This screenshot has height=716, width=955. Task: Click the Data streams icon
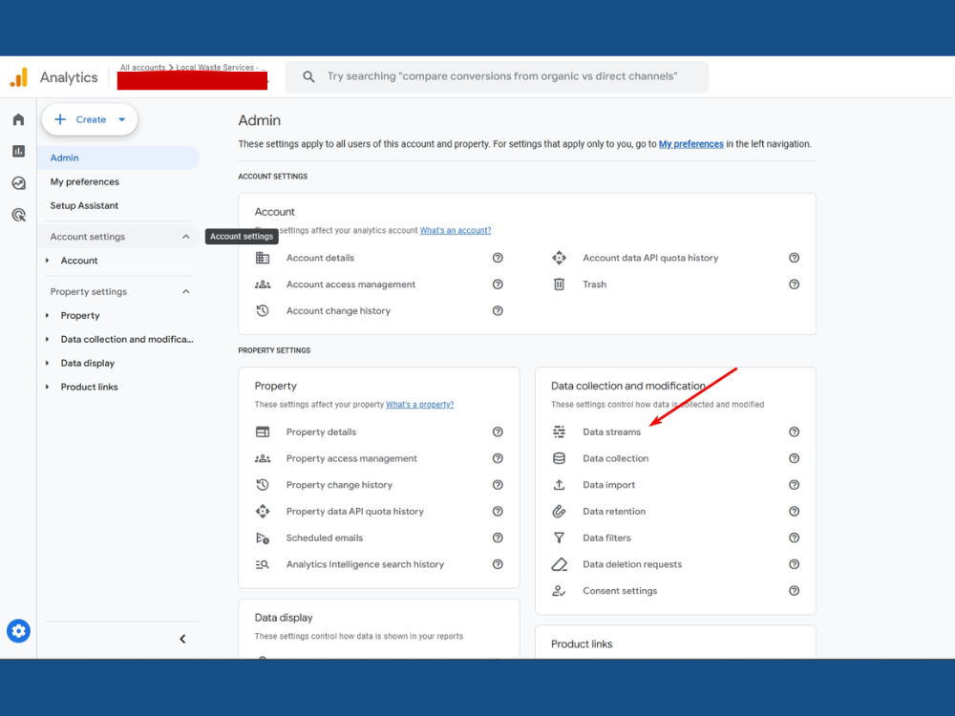[x=559, y=432]
